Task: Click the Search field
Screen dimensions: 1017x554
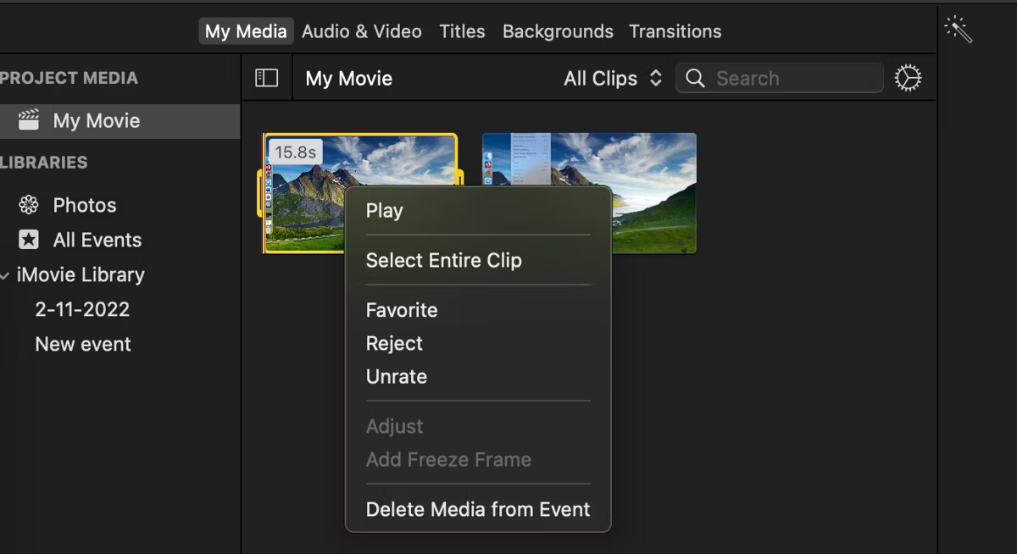Action: coord(780,78)
